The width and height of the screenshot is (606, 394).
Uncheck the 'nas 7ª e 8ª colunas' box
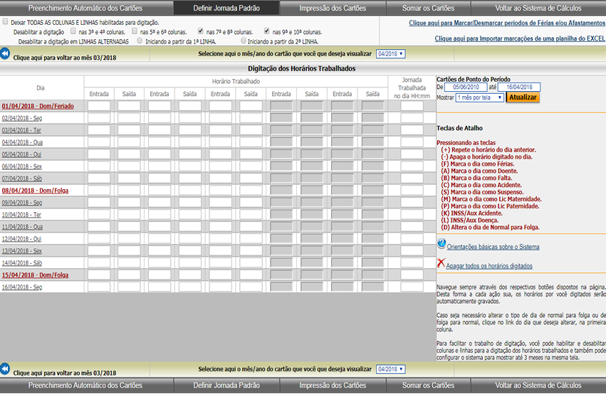tap(201, 32)
